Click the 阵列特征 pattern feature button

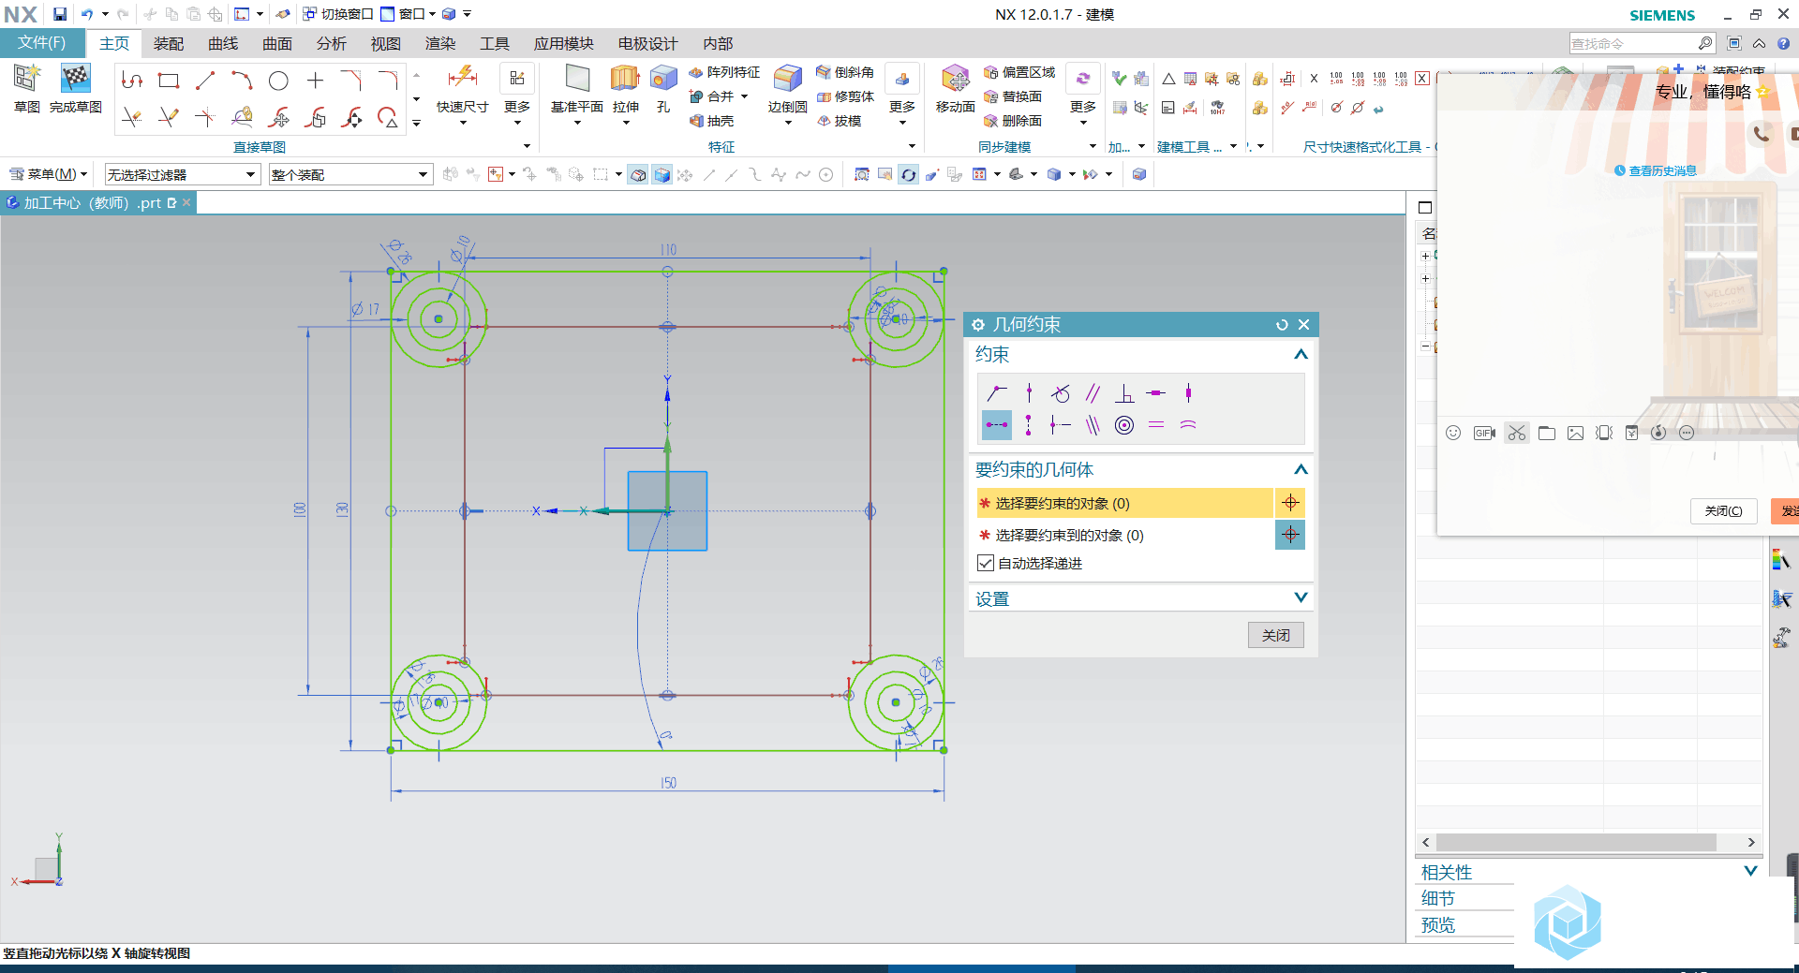click(x=724, y=72)
